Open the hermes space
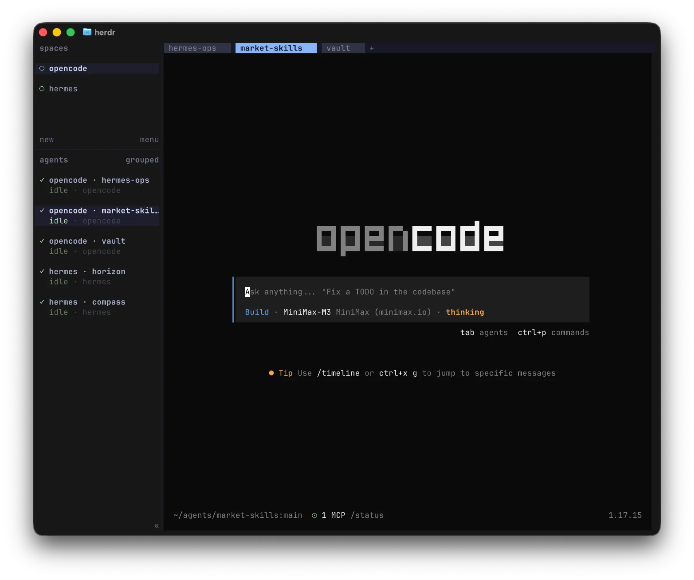Image resolution: width=694 pixels, height=580 pixels. click(97, 88)
